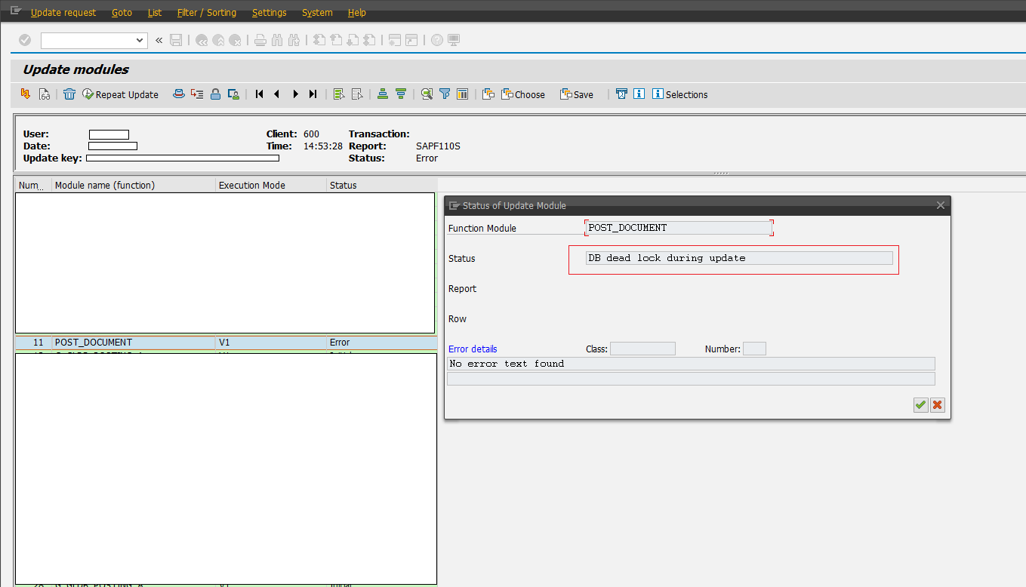Click the Choose layout button
Viewport: 1026px width, 587px height.
click(x=523, y=94)
